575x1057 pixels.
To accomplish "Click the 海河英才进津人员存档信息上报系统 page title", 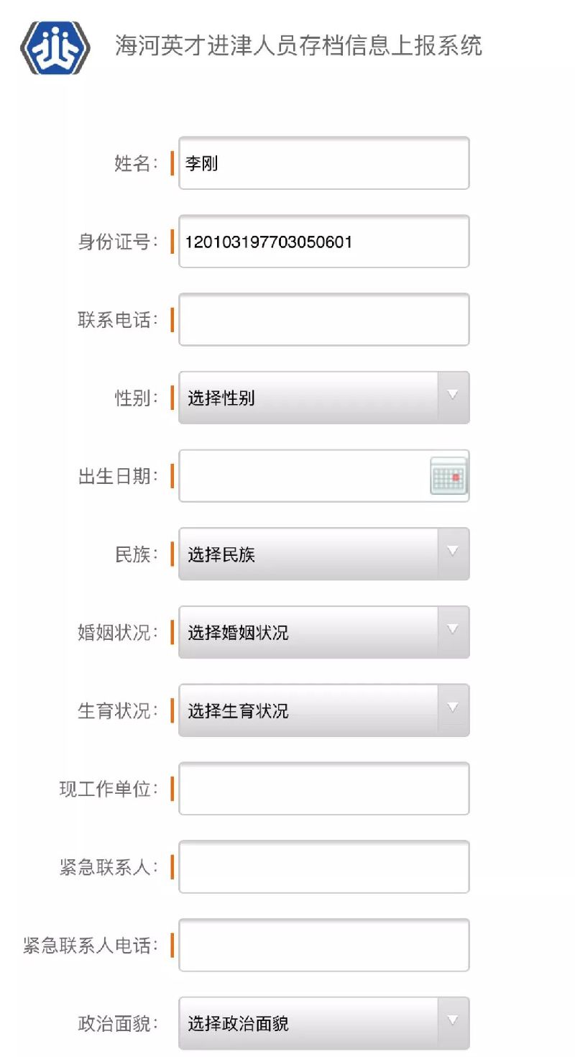I will click(298, 46).
